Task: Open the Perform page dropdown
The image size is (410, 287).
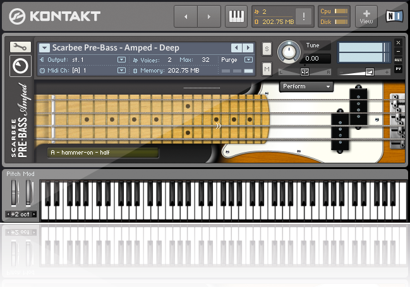Action: [306, 86]
